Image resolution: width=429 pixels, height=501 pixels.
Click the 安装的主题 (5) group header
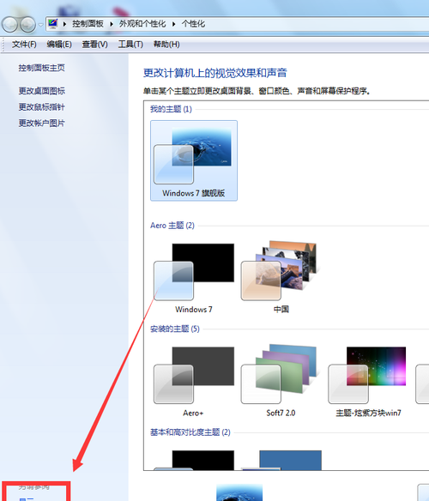coord(175,329)
